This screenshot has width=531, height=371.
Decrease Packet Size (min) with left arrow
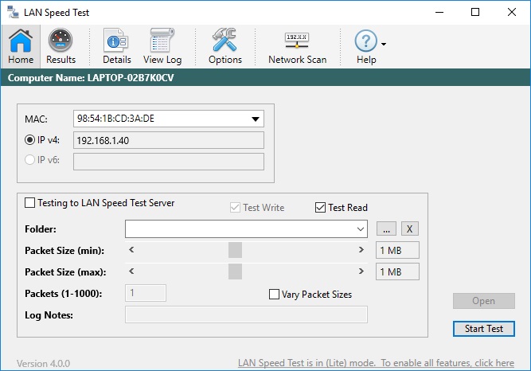point(131,250)
